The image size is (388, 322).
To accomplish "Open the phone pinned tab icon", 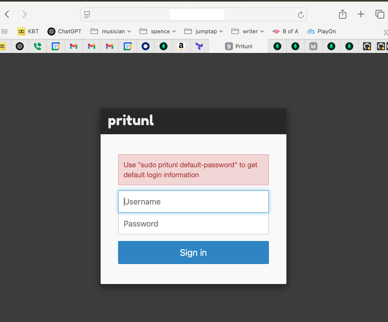I will point(38,46).
